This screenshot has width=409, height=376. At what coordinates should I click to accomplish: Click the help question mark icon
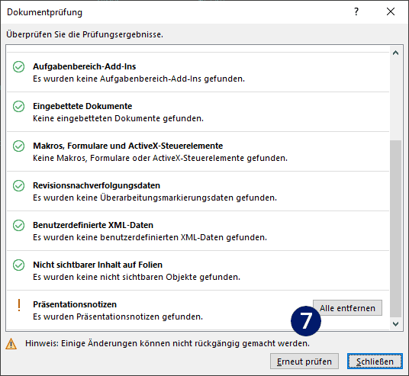(x=356, y=11)
